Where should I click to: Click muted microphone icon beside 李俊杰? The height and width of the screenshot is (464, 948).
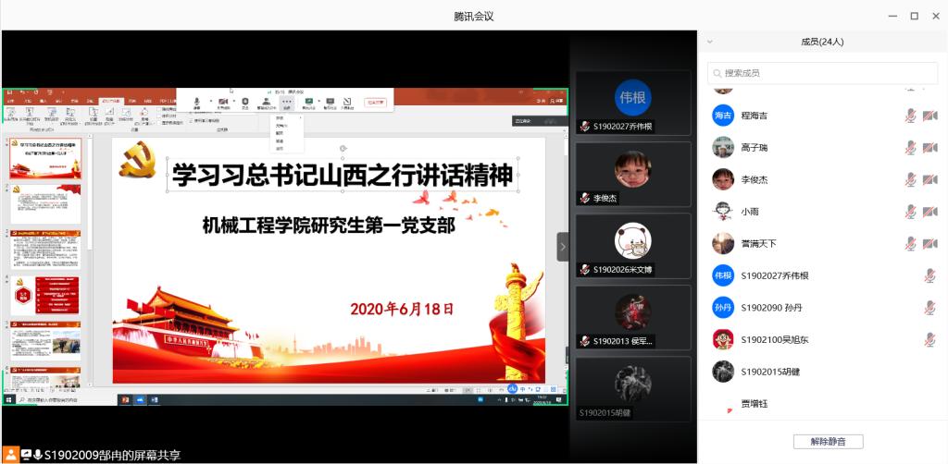pos(910,179)
